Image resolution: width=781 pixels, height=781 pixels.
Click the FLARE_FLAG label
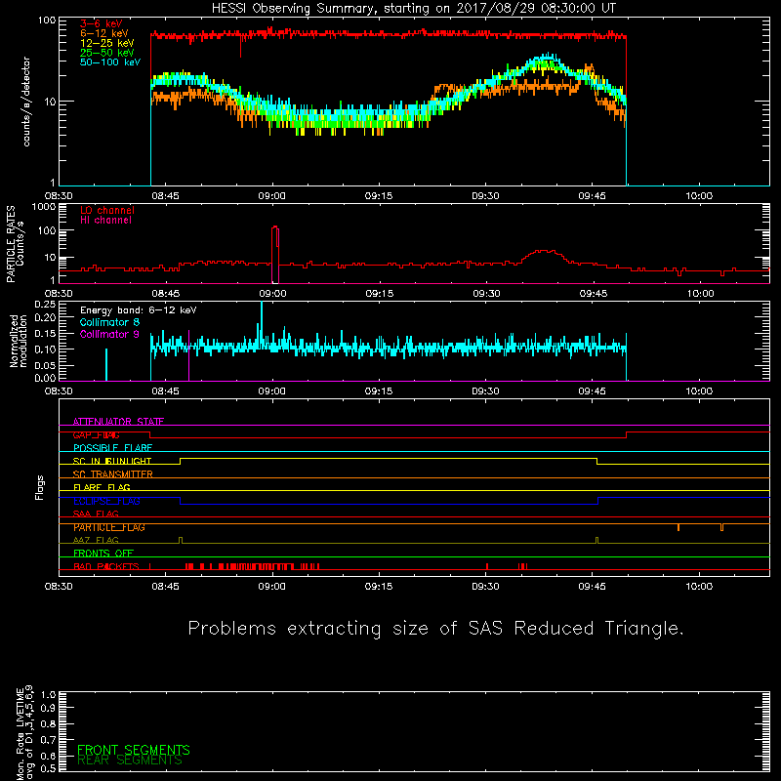click(102, 487)
